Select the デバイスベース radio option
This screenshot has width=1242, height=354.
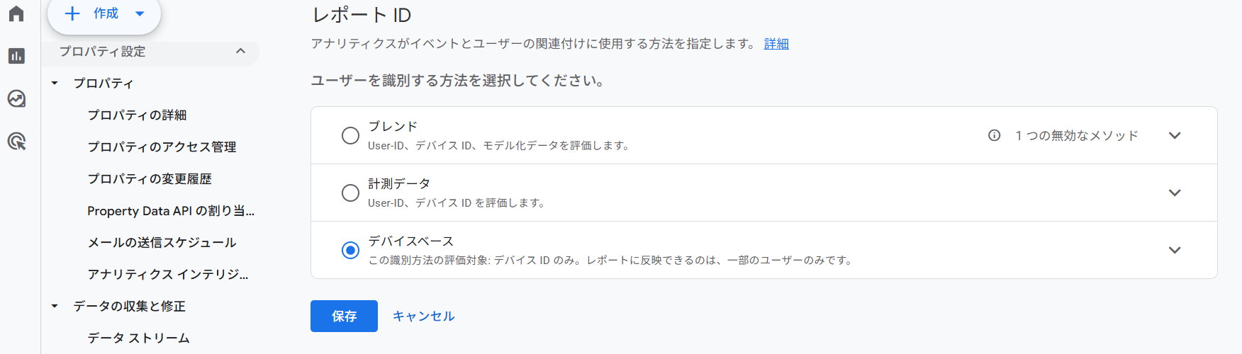[350, 250]
